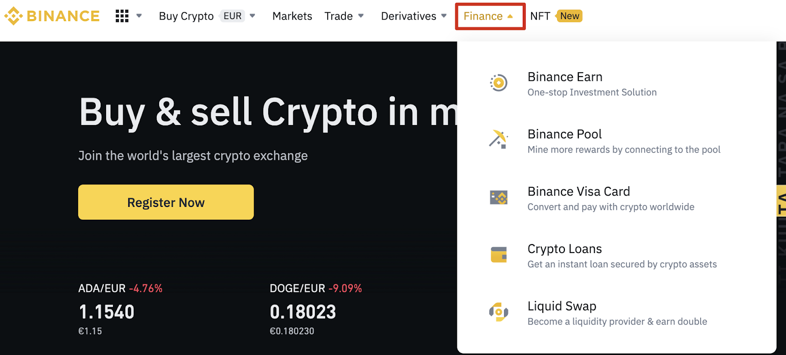Click the Register Now button
Image resolution: width=786 pixels, height=355 pixels.
166,202
